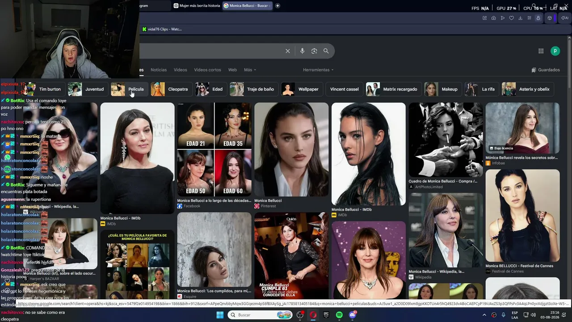Viewport: 572px width, 322px height.
Task: Open the ESP LAA language indicator
Action: click(x=515, y=315)
